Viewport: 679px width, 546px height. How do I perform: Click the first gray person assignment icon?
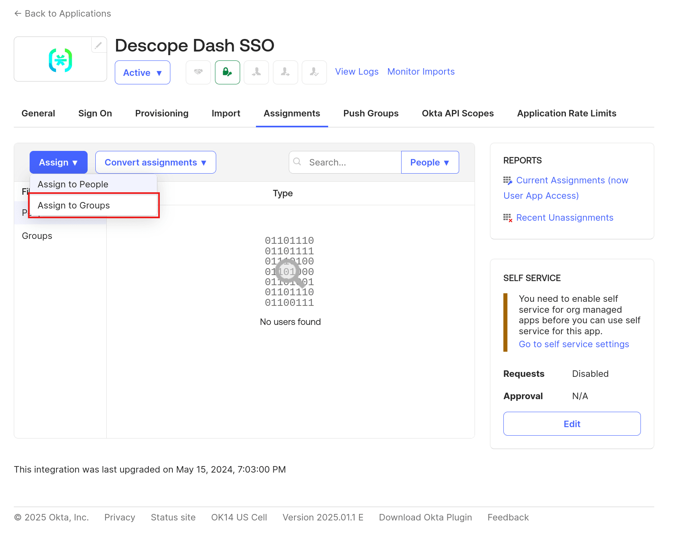(x=256, y=72)
